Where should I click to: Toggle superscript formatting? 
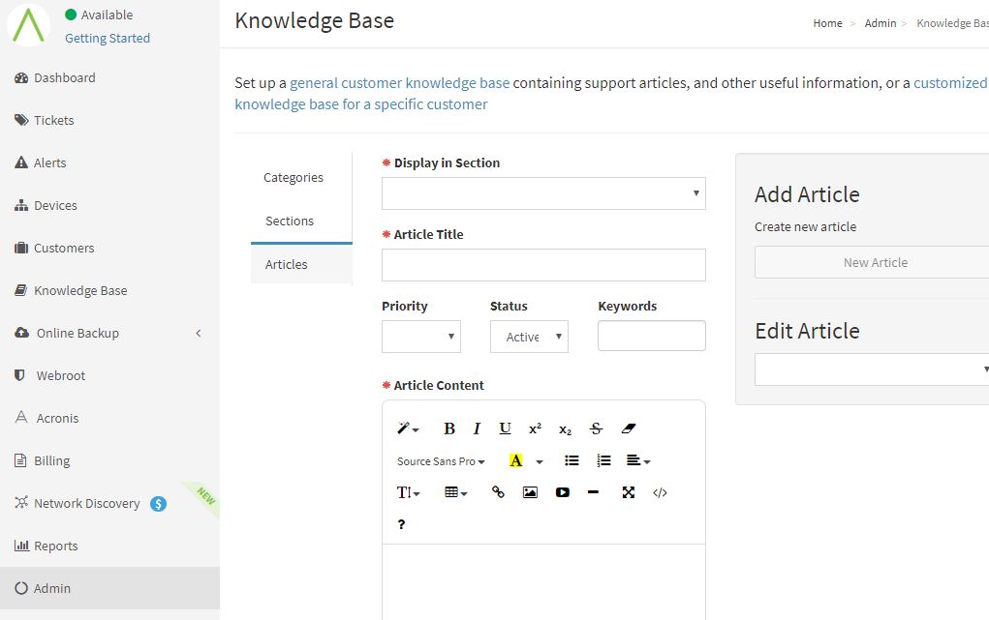[534, 428]
